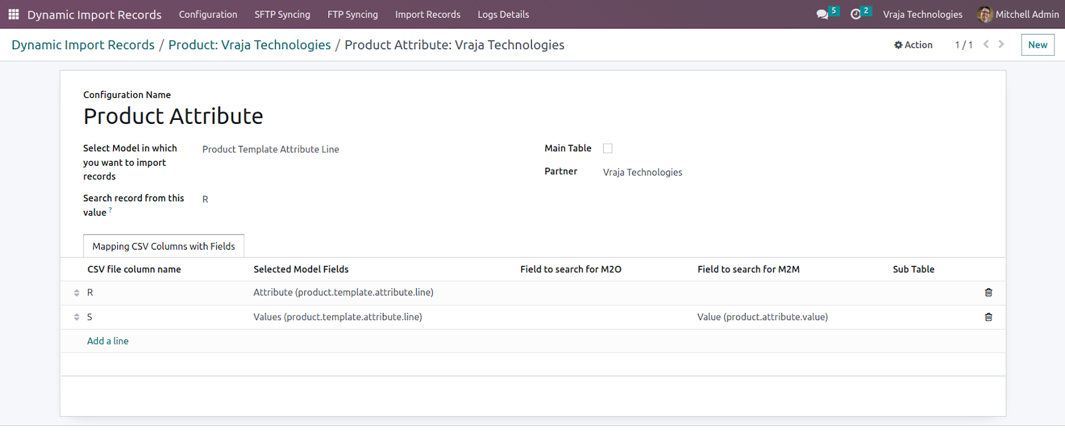This screenshot has width=1065, height=442.
Task: Open the Import Records menu
Action: pos(427,14)
